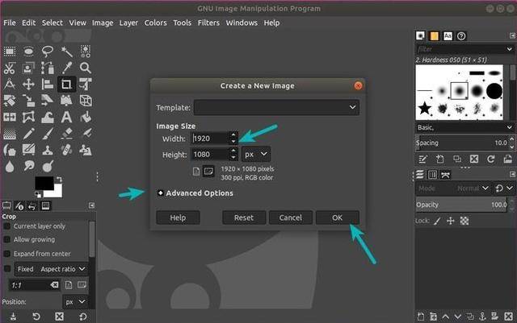
Task: Select the Warp Transform tool
Action: [48, 117]
